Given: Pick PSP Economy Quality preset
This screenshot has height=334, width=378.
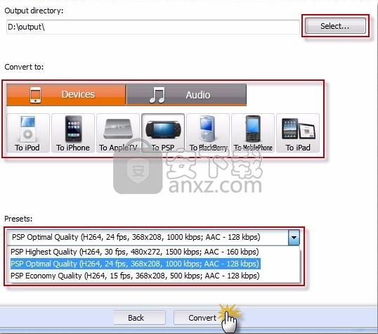Looking at the screenshot, I should coord(135,276).
